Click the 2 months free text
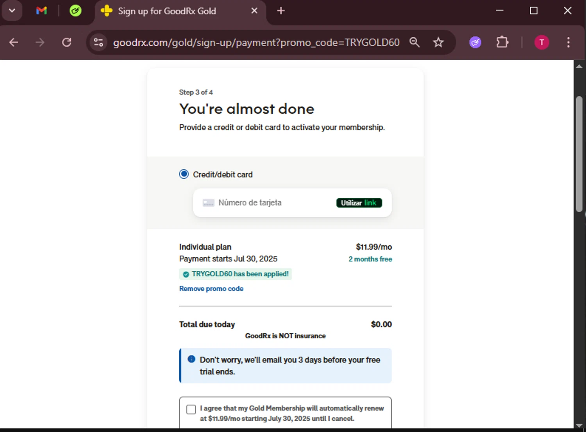Viewport: 586px width, 432px height. tap(370, 259)
